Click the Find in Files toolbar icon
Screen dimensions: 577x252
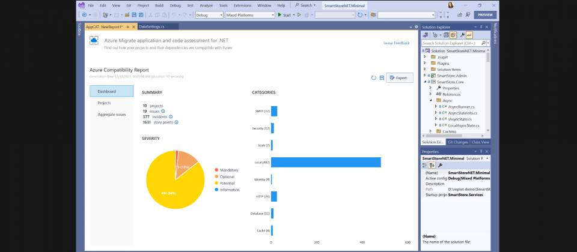pyautogui.click(x=373, y=15)
